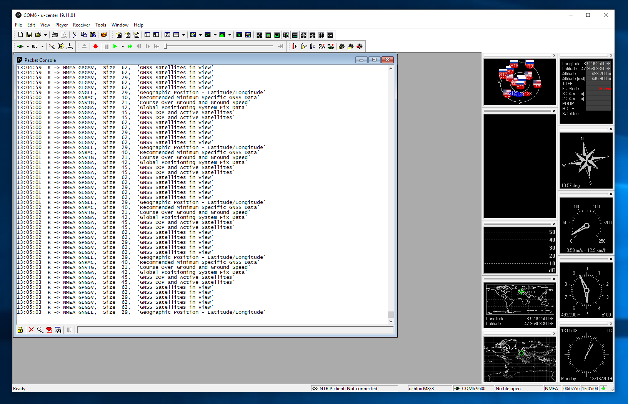Open the Edit menu
This screenshot has height=404, width=628.
coord(31,25)
